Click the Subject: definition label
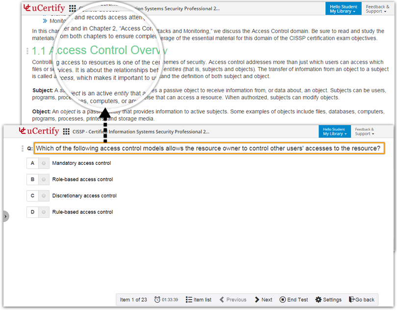 pos(43,90)
